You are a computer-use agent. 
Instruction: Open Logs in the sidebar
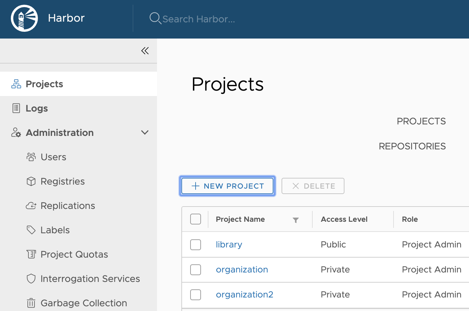coord(79,108)
